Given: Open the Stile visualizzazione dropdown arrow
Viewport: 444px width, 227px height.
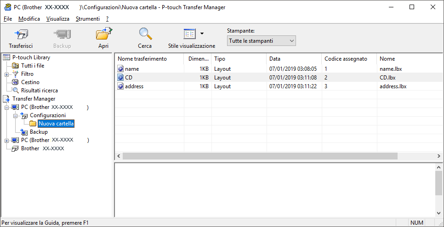Looking at the screenshot, I should [x=202, y=34].
